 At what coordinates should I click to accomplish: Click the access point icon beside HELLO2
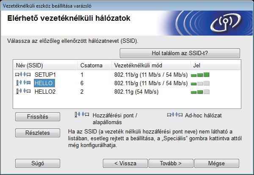pyautogui.click(x=23, y=92)
